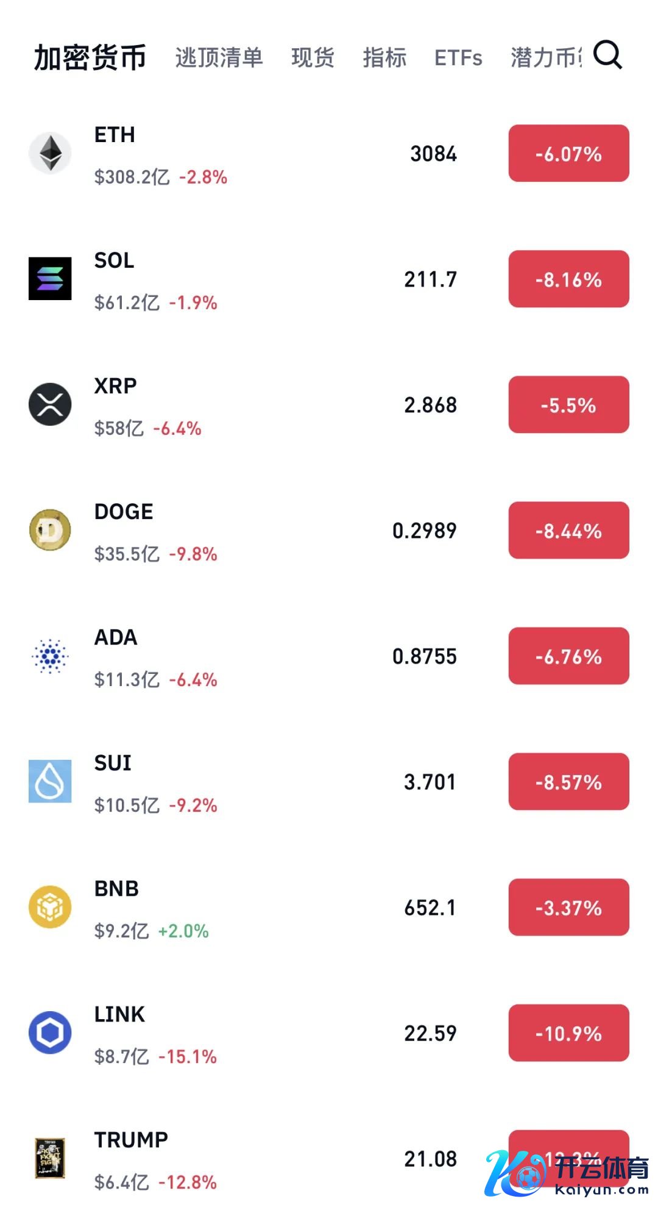This screenshot has height=1210, width=658.
Task: Tap the SUI water-drop logo
Action: tap(50, 781)
